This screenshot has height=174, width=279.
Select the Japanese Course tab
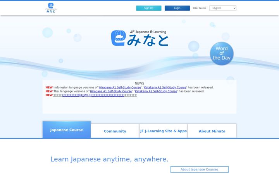tap(67, 130)
